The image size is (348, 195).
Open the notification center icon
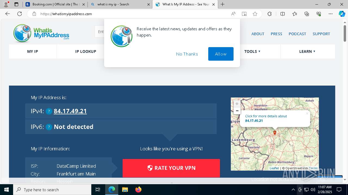click(339, 190)
